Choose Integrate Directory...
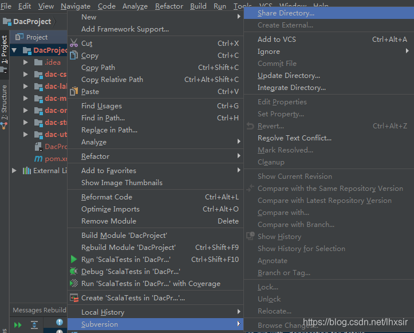The image size is (414, 333). point(329,88)
